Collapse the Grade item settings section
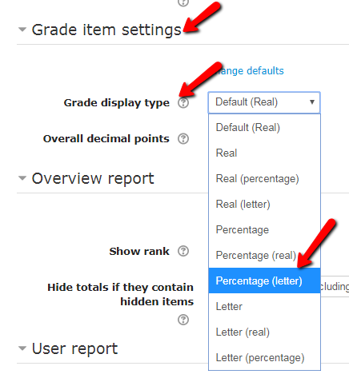The height and width of the screenshot is (378, 349). pos(22,30)
